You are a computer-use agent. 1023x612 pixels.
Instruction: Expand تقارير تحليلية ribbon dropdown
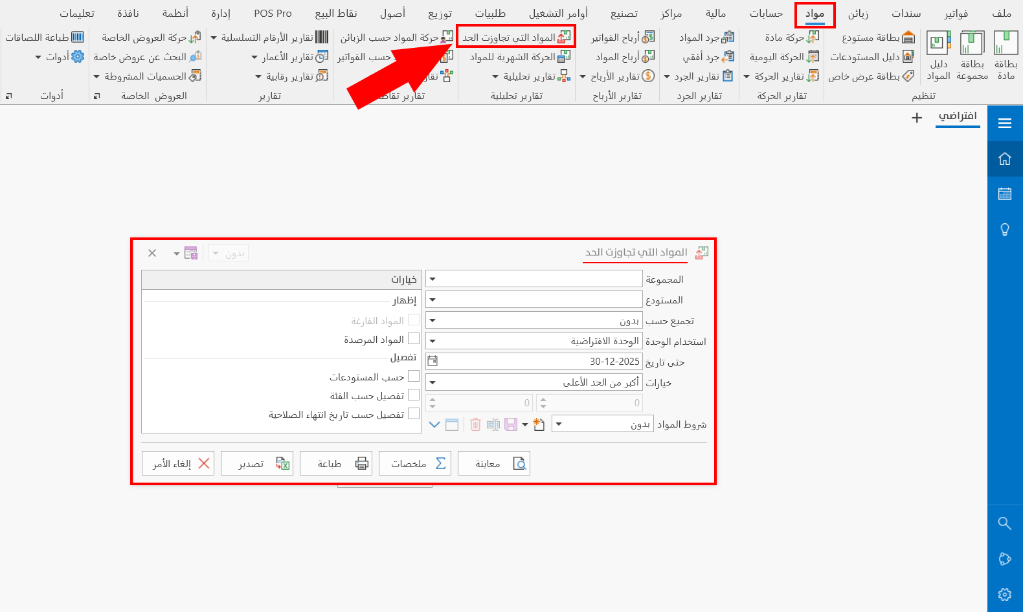(x=495, y=76)
